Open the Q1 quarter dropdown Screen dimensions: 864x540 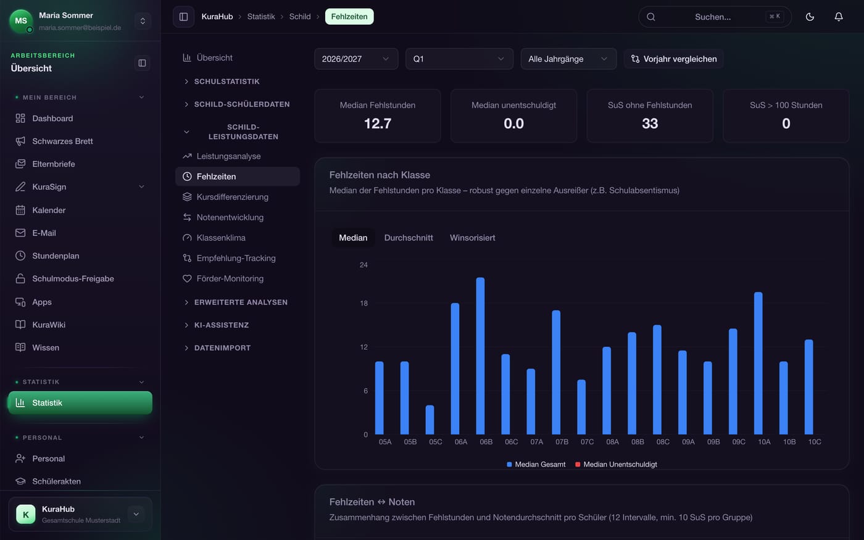[x=459, y=59]
